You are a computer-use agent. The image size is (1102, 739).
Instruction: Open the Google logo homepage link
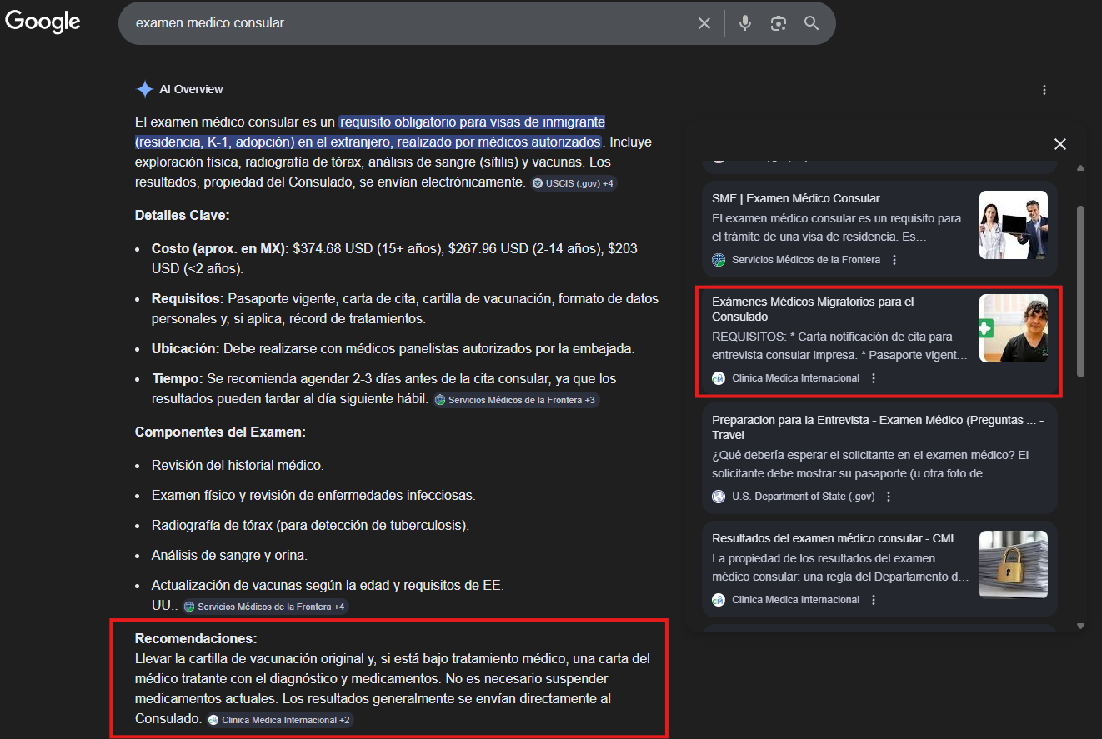tap(43, 22)
